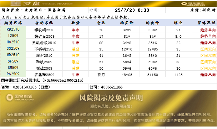217x129 pixels.
Task: Click contract name 不锈钢2509
Action: 44,49
